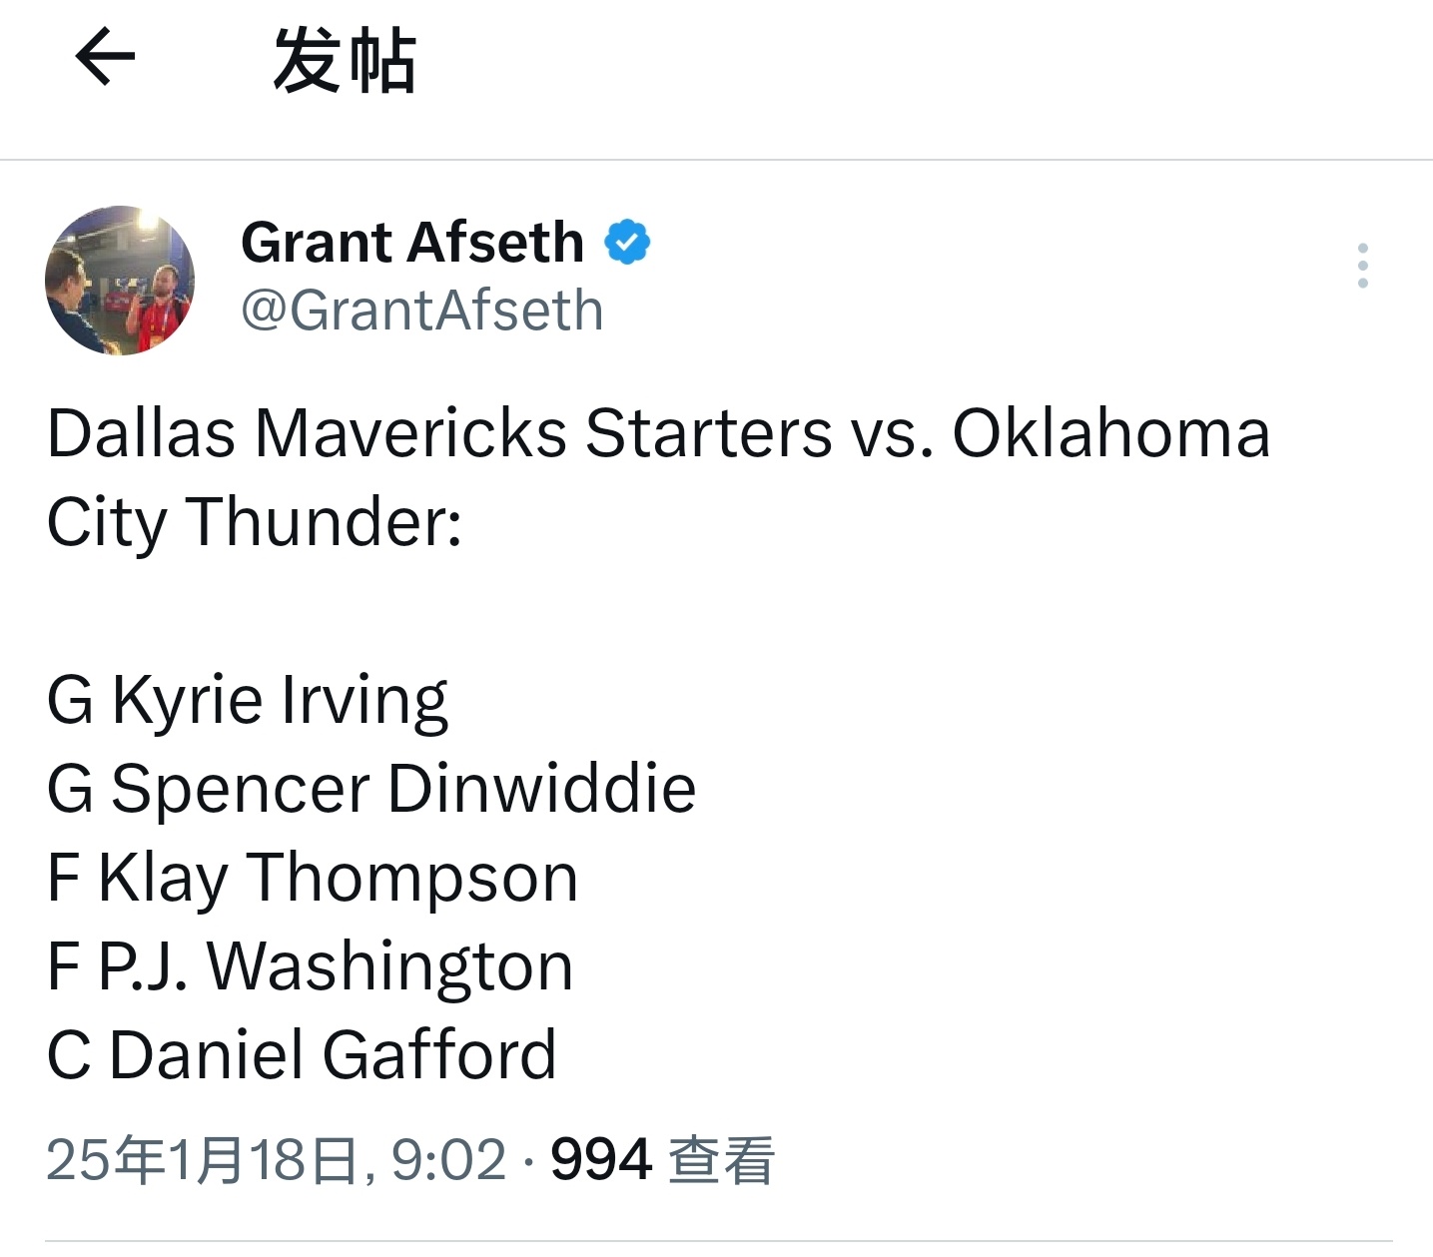
Task: Open the 查看 views label
Action: 721,1160
